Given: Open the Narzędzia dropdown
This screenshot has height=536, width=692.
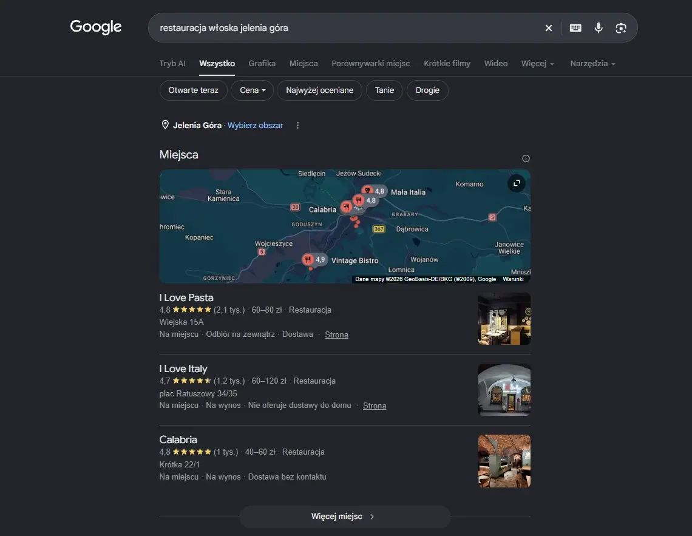Looking at the screenshot, I should (592, 64).
